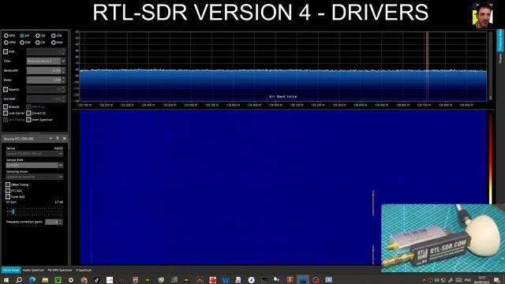Select the NFM demodulation mode
The height and width of the screenshot is (284, 505).
click(6, 35)
